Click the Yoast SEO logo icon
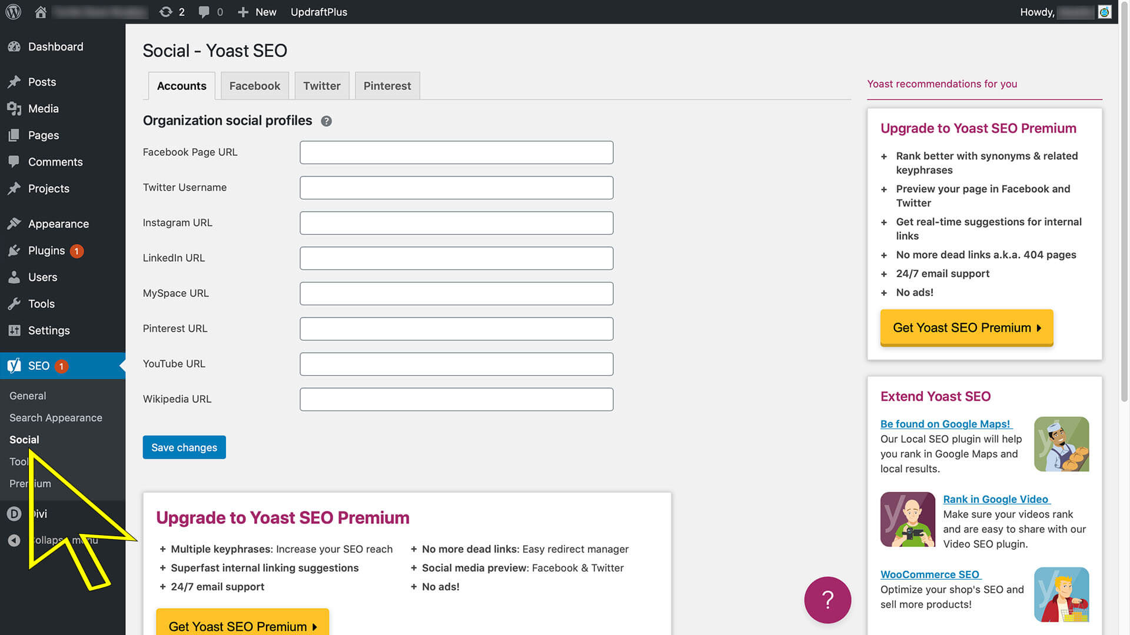 (x=14, y=366)
